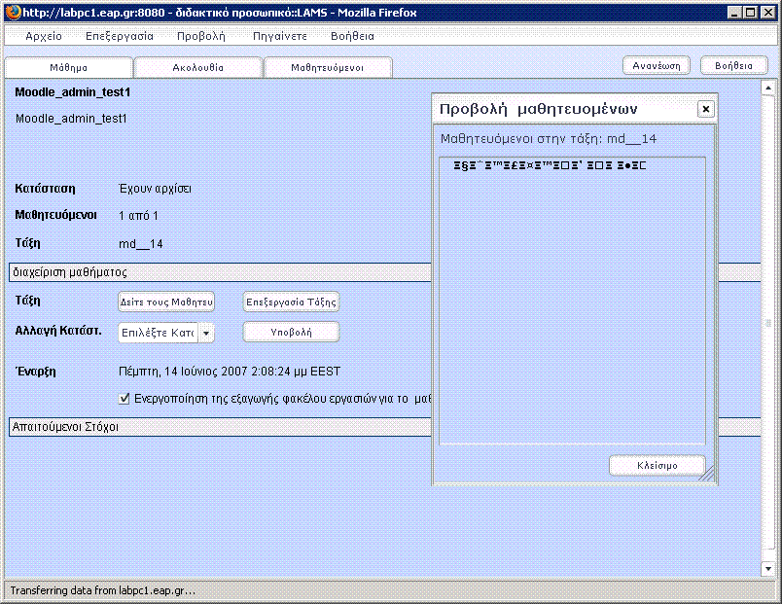This screenshot has height=604, width=782.
Task: Click the dialog resize grip corner
Action: [707, 474]
